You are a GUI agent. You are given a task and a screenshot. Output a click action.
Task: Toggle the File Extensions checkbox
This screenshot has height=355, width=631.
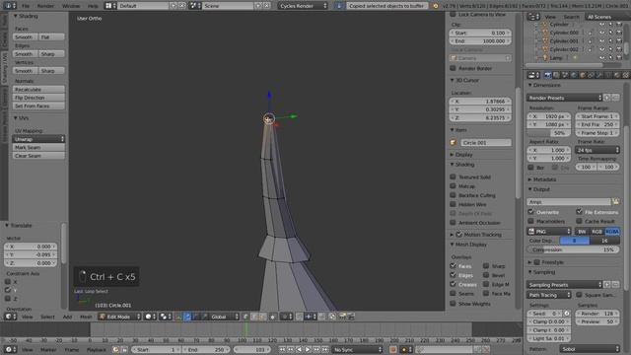click(x=579, y=212)
